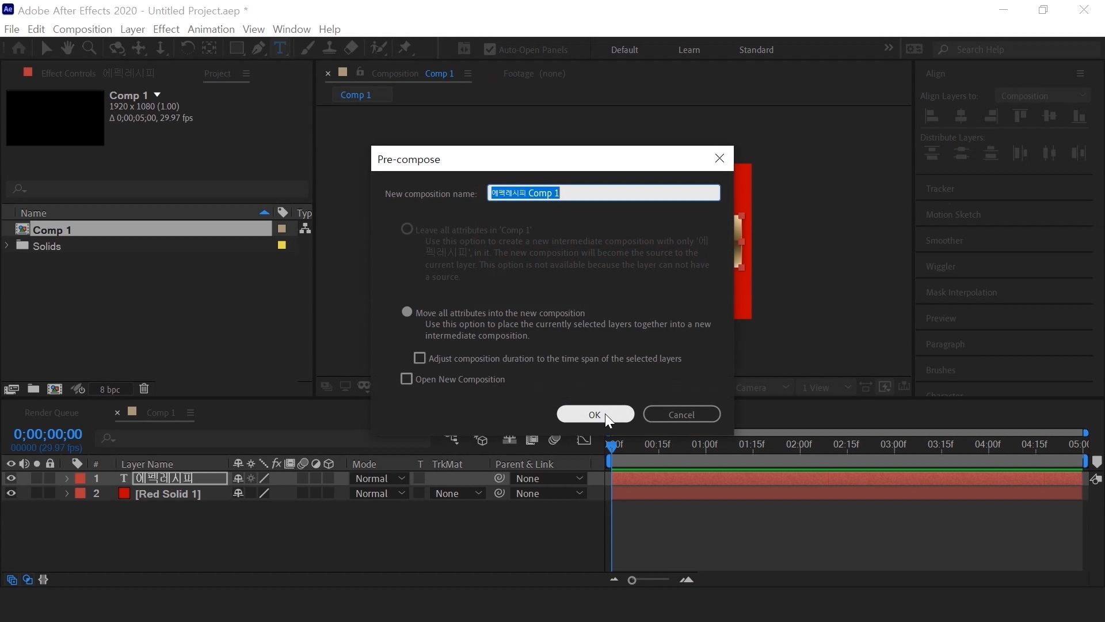Switch to the Render Queue tab
This screenshot has height=622, width=1105.
[52, 413]
